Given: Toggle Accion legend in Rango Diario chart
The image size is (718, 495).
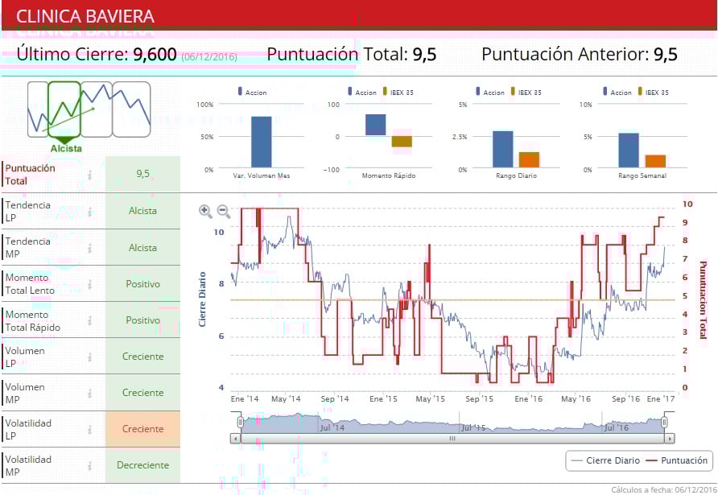Looking at the screenshot, I should [489, 92].
